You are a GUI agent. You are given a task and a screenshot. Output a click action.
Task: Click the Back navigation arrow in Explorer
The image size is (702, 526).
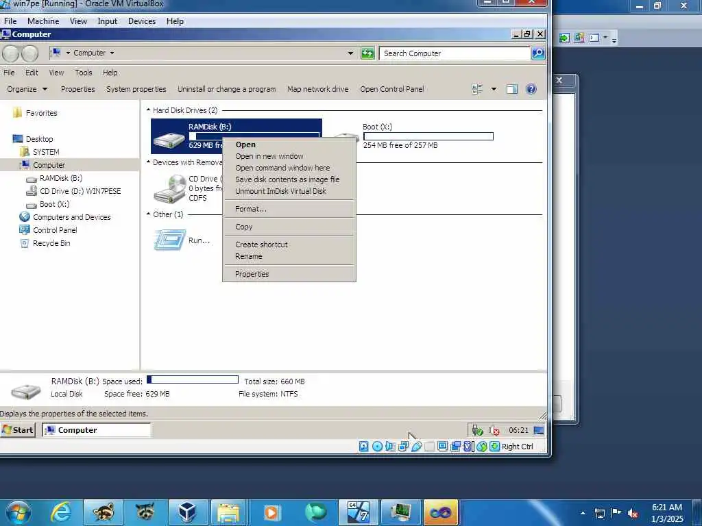11,53
